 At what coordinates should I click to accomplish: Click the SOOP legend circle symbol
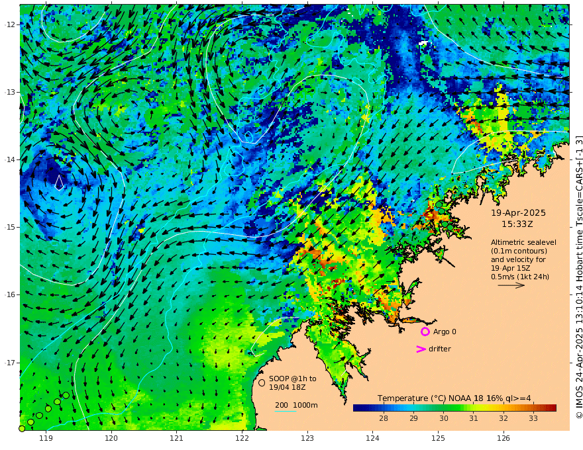(x=262, y=382)
